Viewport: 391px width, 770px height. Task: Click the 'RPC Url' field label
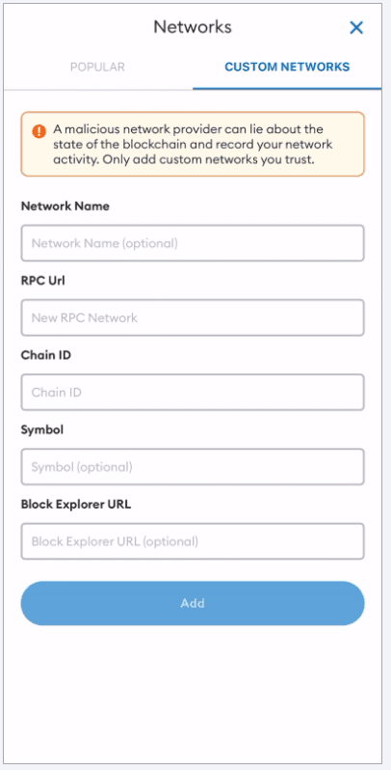coord(43,281)
